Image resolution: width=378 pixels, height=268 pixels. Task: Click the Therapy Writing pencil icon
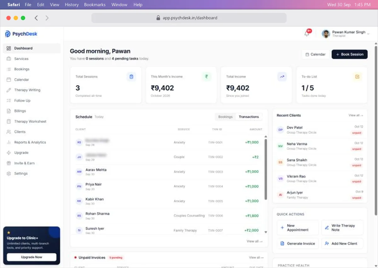tap(9, 90)
